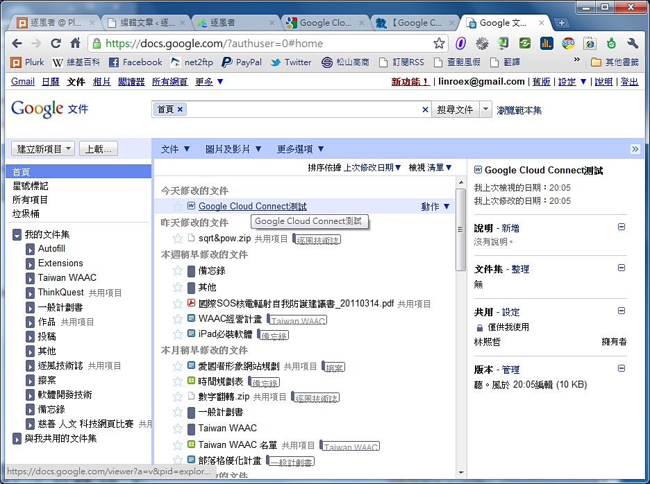Star the Google Cloud Connect測試 document

pyautogui.click(x=177, y=206)
